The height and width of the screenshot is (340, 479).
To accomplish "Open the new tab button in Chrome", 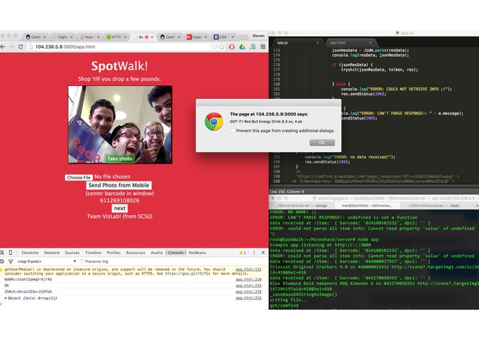I will click(x=243, y=37).
